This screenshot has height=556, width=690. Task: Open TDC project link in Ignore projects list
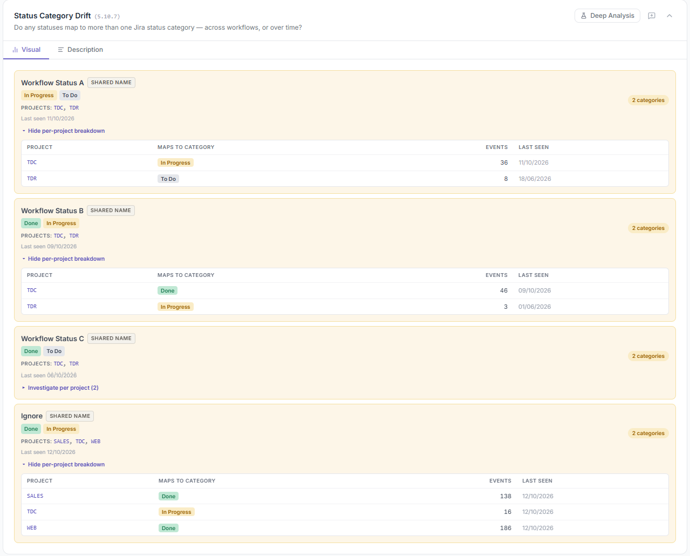pyautogui.click(x=80, y=442)
